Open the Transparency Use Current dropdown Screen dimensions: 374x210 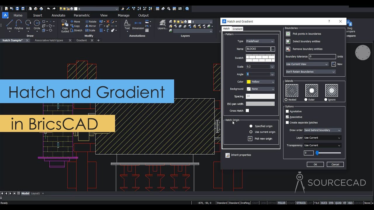pos(322,145)
